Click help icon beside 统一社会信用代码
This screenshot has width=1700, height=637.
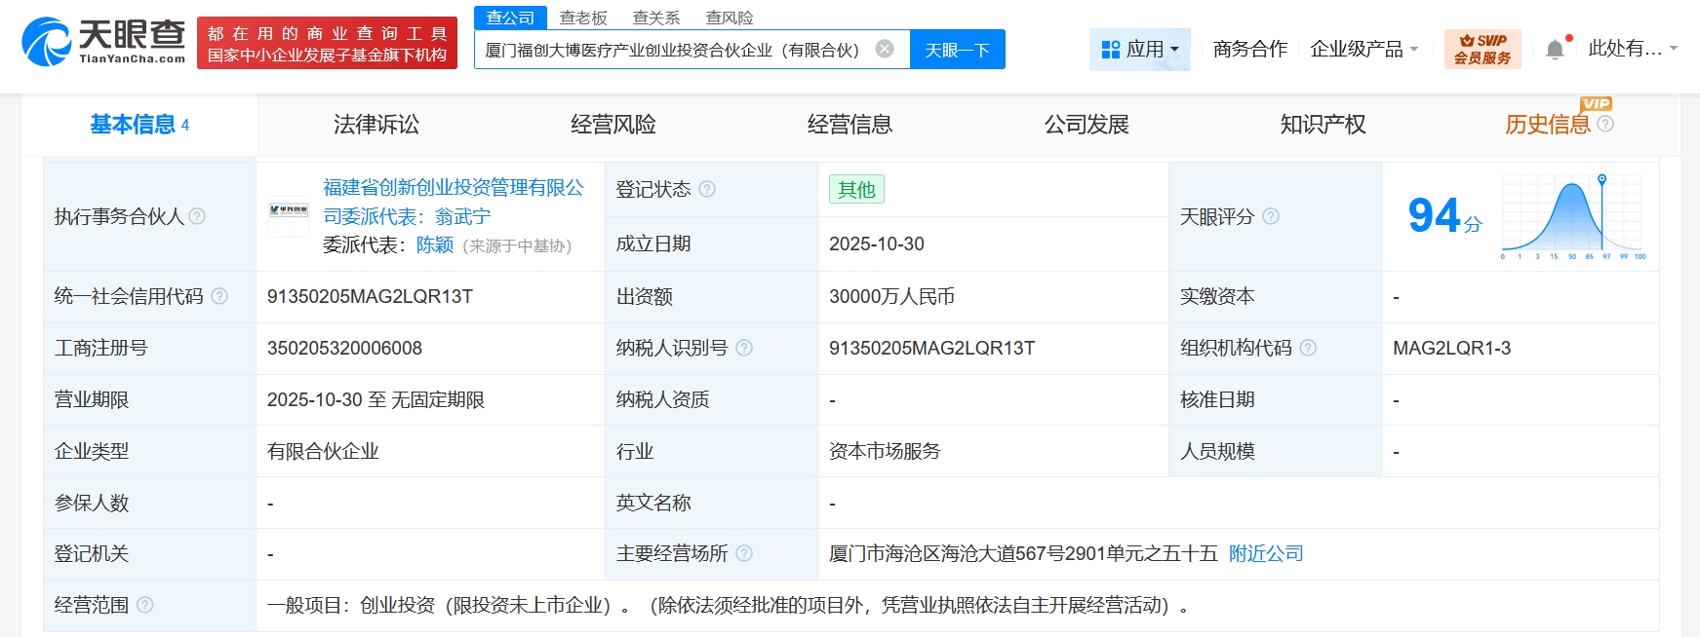click(219, 296)
